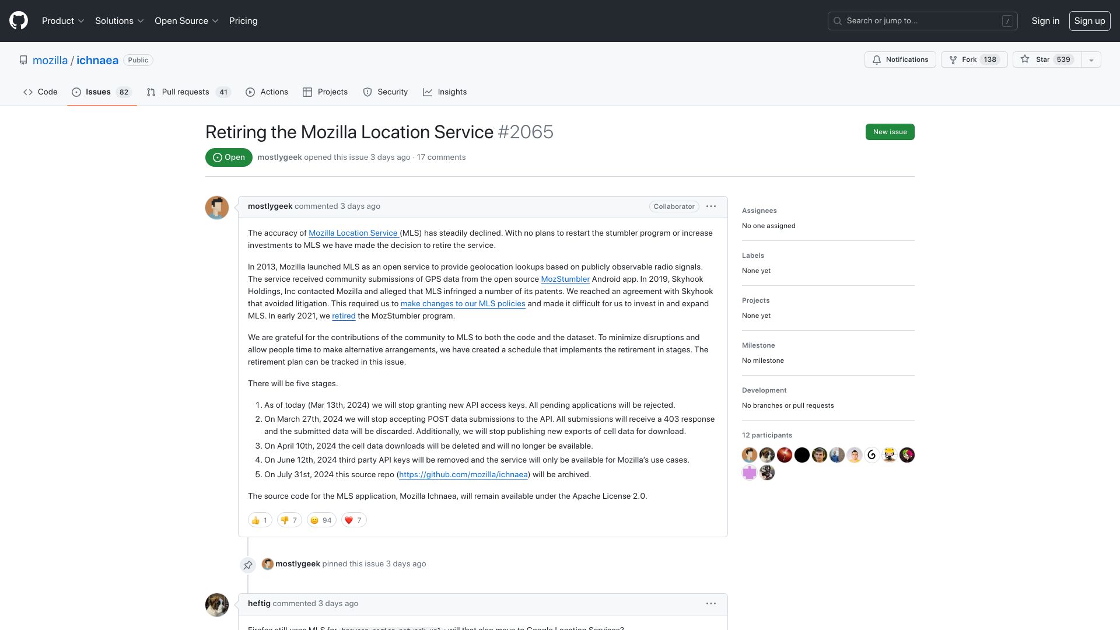Toggle the confused face reaction with 94
Viewport: 1120px width, 630px height.
(321, 520)
